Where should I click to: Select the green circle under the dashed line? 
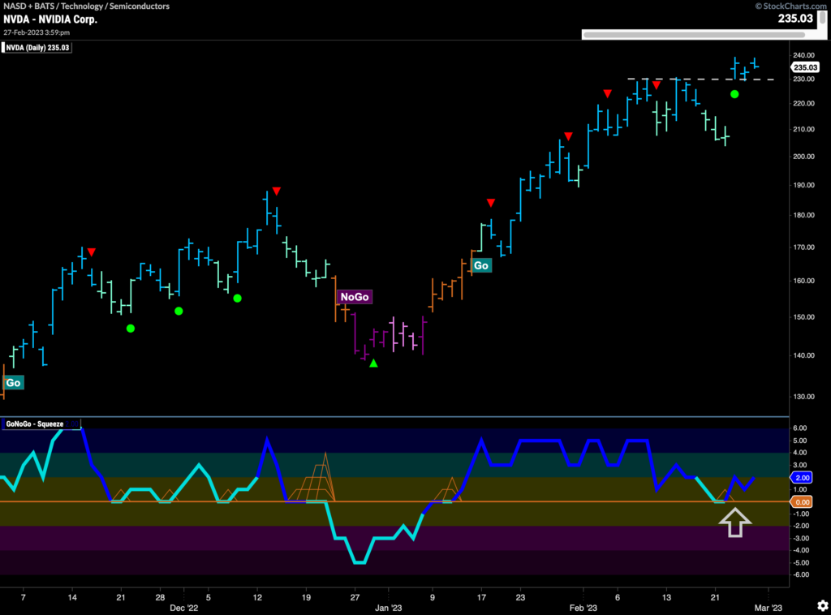click(734, 94)
